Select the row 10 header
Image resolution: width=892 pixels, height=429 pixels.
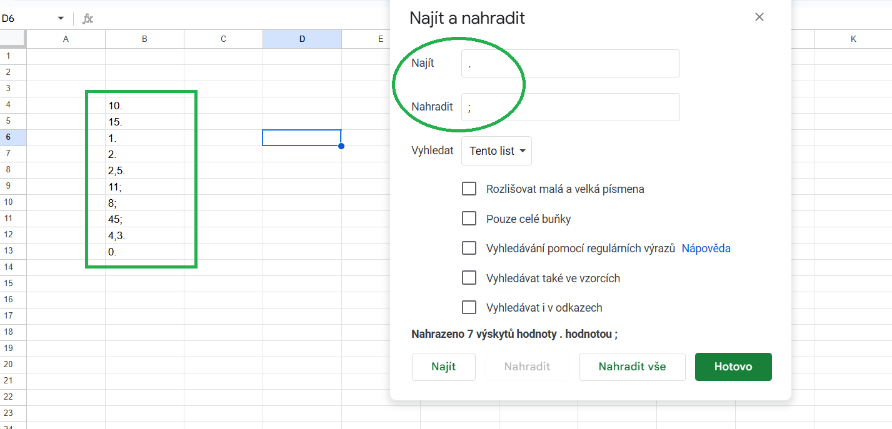(9, 202)
